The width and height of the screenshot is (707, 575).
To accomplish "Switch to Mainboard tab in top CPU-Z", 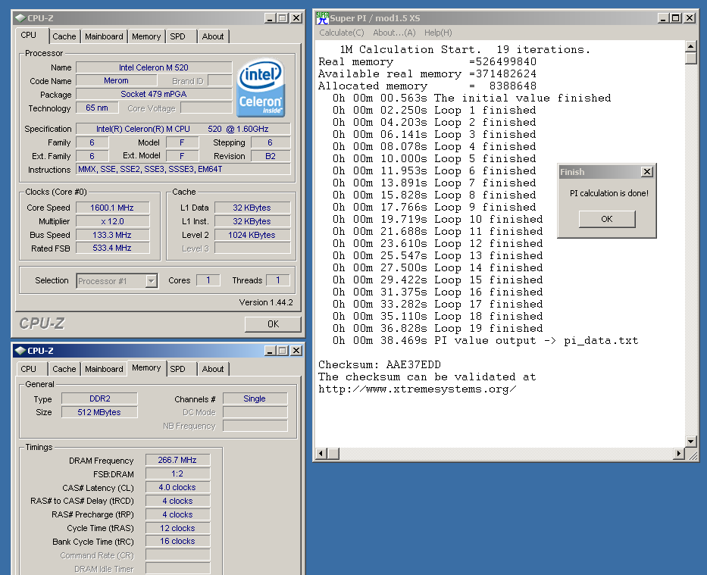I will click(x=104, y=36).
